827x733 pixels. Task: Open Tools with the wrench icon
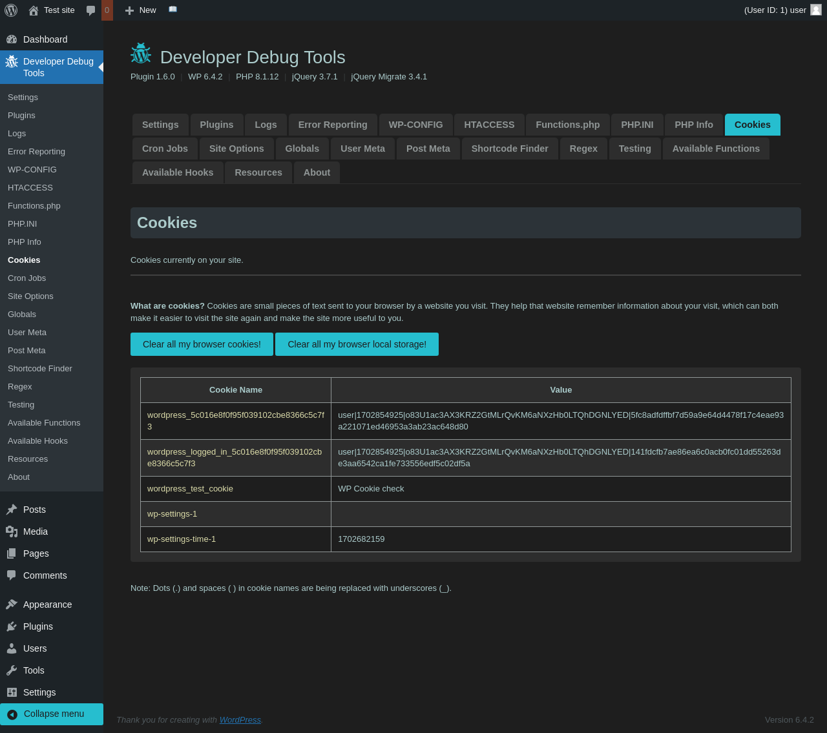click(34, 670)
